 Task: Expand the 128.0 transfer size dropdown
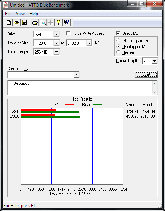[56, 43]
